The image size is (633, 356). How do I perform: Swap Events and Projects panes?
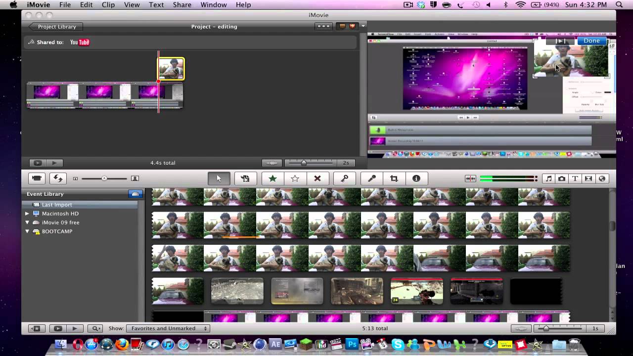[58, 178]
